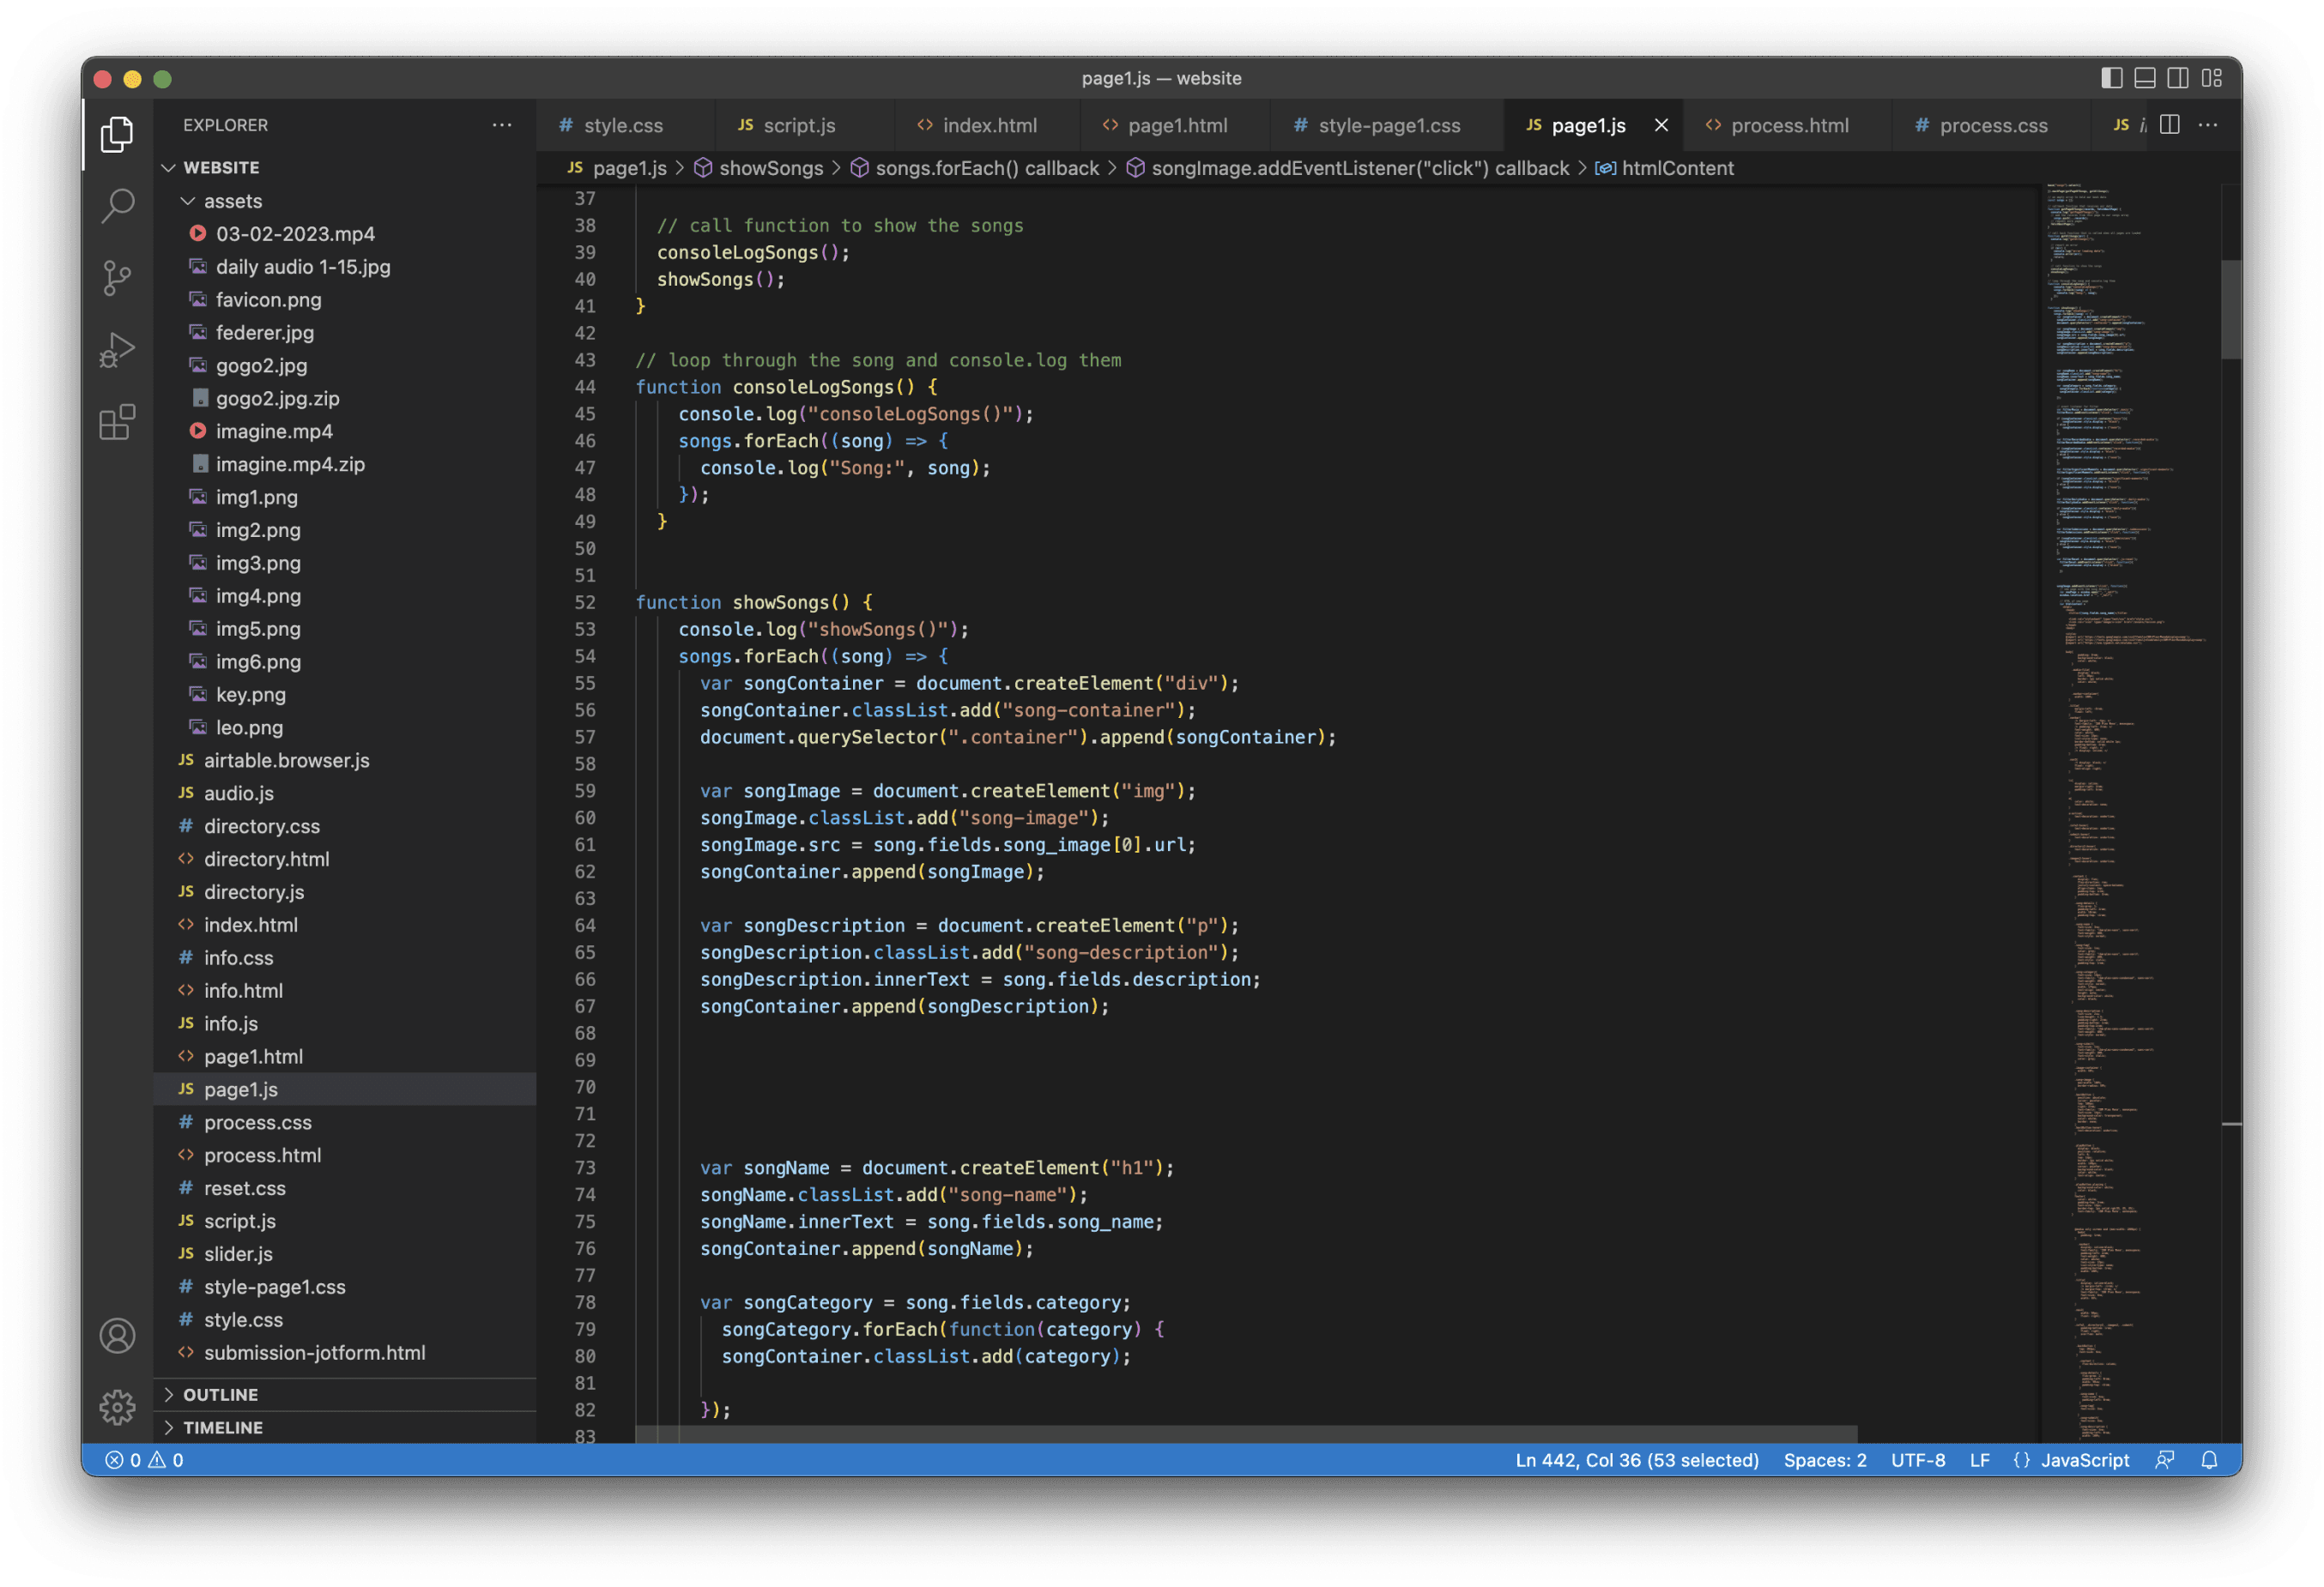The image size is (2324, 1587).
Task: Open Source Control view
Action: (117, 278)
